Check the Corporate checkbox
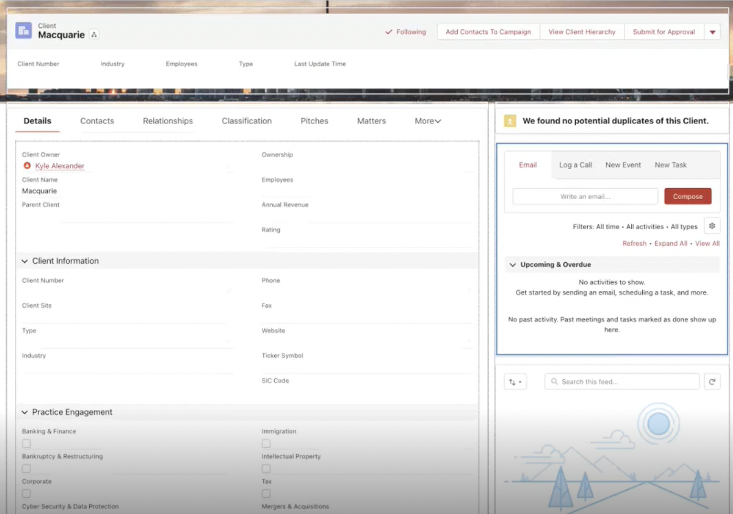Viewport: 733px width, 514px height. 26,493
